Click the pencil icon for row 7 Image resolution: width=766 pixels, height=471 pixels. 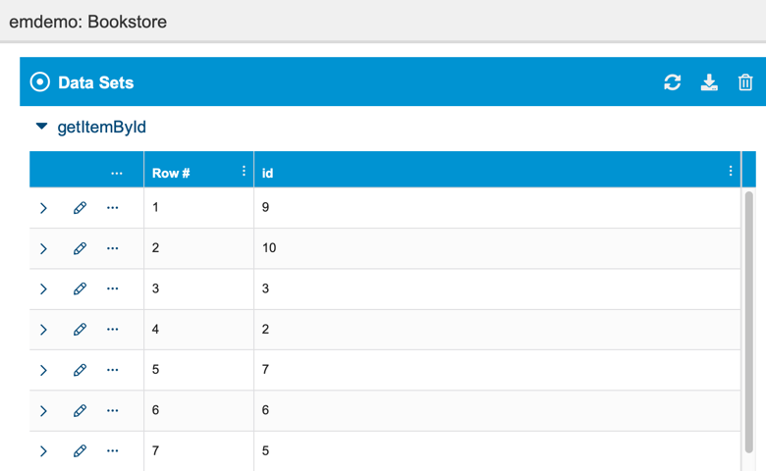point(81,451)
